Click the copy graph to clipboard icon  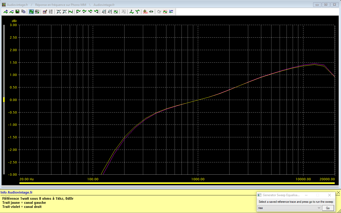click(23, 12)
